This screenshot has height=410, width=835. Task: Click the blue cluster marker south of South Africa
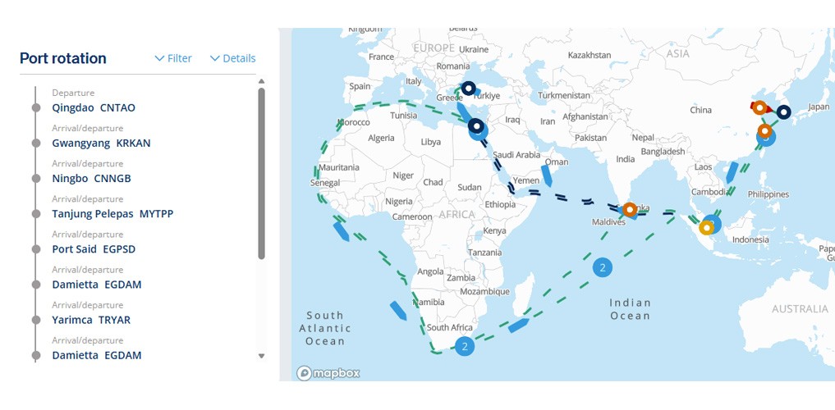click(x=465, y=347)
